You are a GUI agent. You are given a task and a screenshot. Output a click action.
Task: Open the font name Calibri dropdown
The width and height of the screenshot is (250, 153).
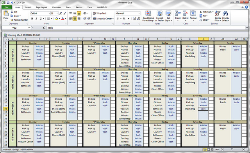49,13
